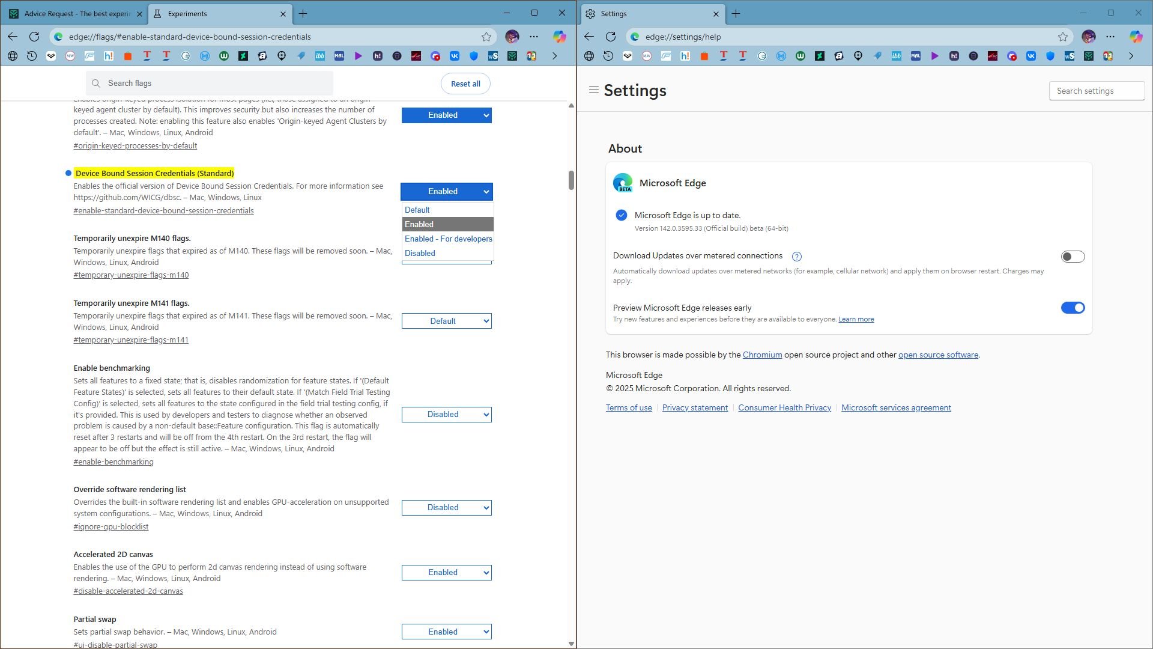Screen dimensions: 1153x649
Task: Launch Copilot in the Experiments window
Action: pos(560,37)
